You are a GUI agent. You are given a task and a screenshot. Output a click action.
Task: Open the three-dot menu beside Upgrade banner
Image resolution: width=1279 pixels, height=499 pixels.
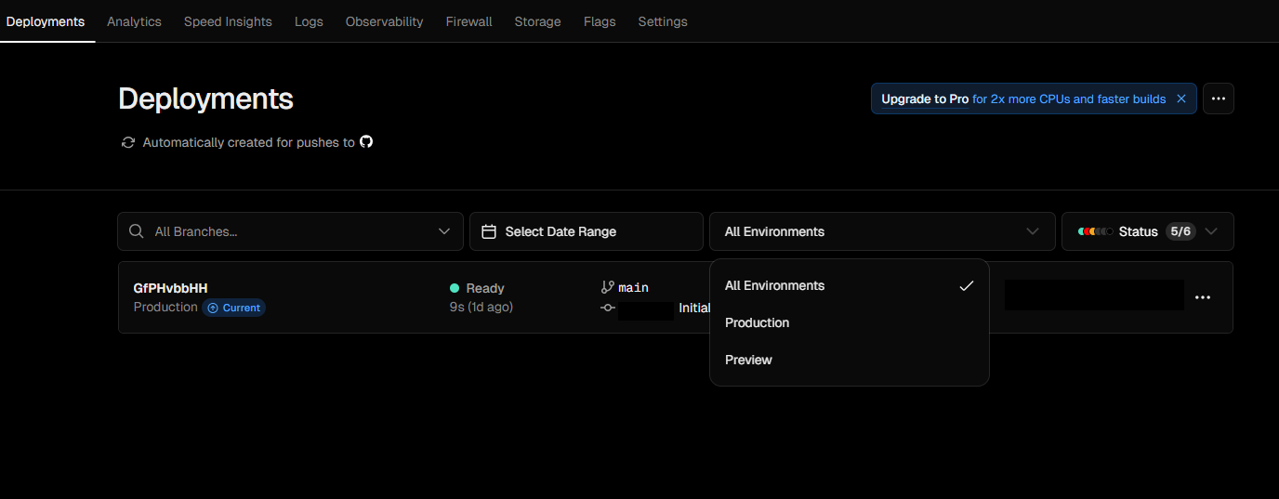(1218, 98)
